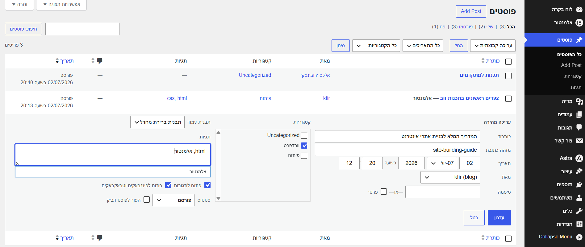The width and height of the screenshot is (585, 247).
Task: Open the status (פורסם) dropdown
Action: click(173, 200)
